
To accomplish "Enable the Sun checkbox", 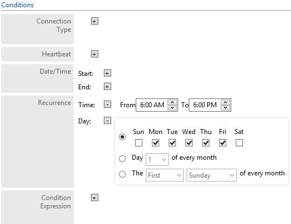I will [139, 143].
